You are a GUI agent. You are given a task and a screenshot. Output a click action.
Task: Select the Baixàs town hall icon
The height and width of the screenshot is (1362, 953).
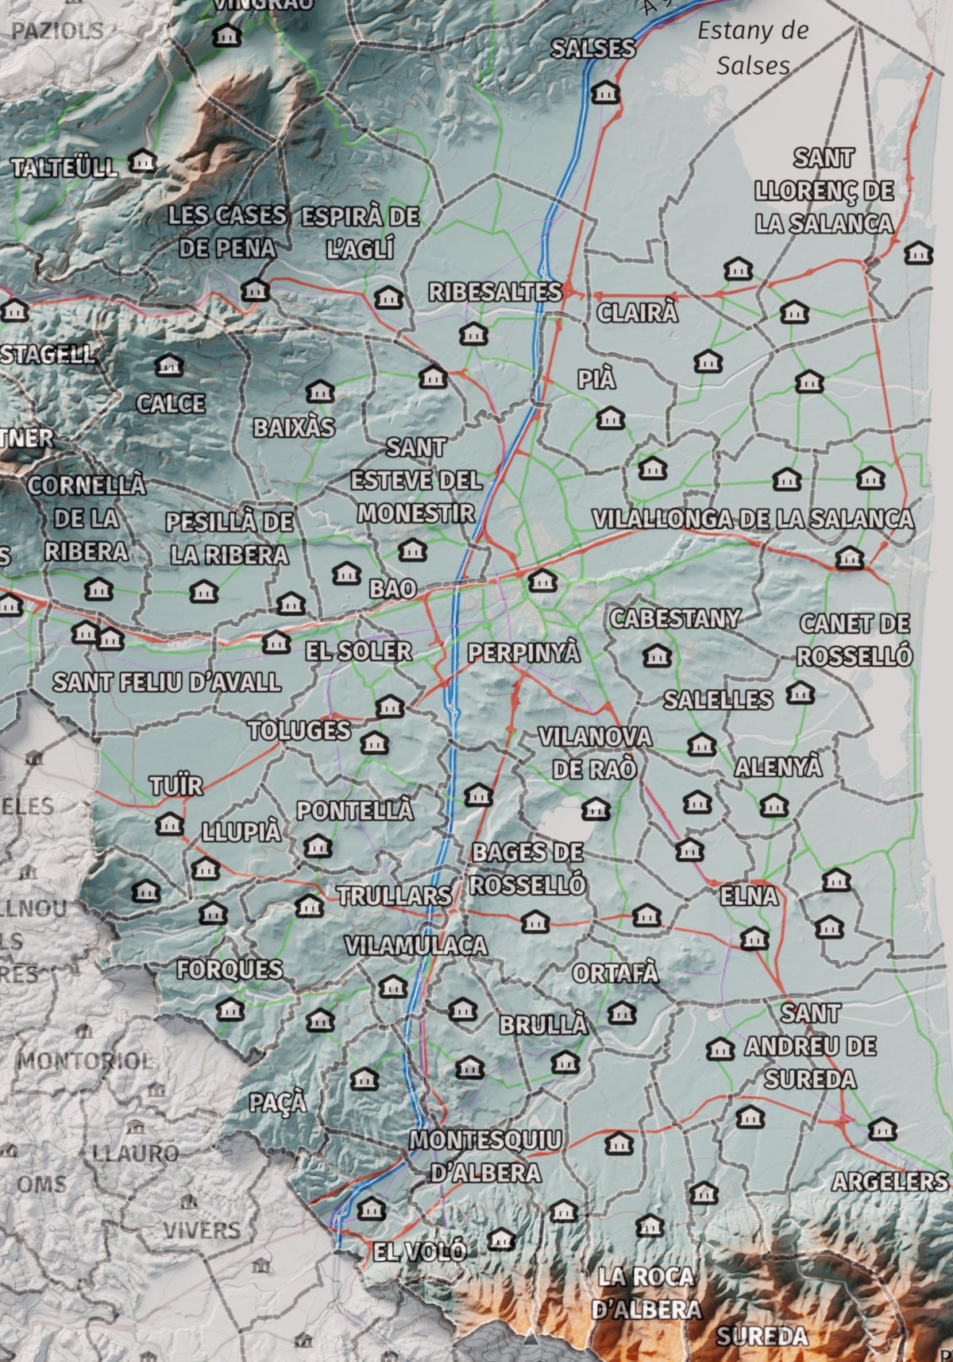coord(320,391)
